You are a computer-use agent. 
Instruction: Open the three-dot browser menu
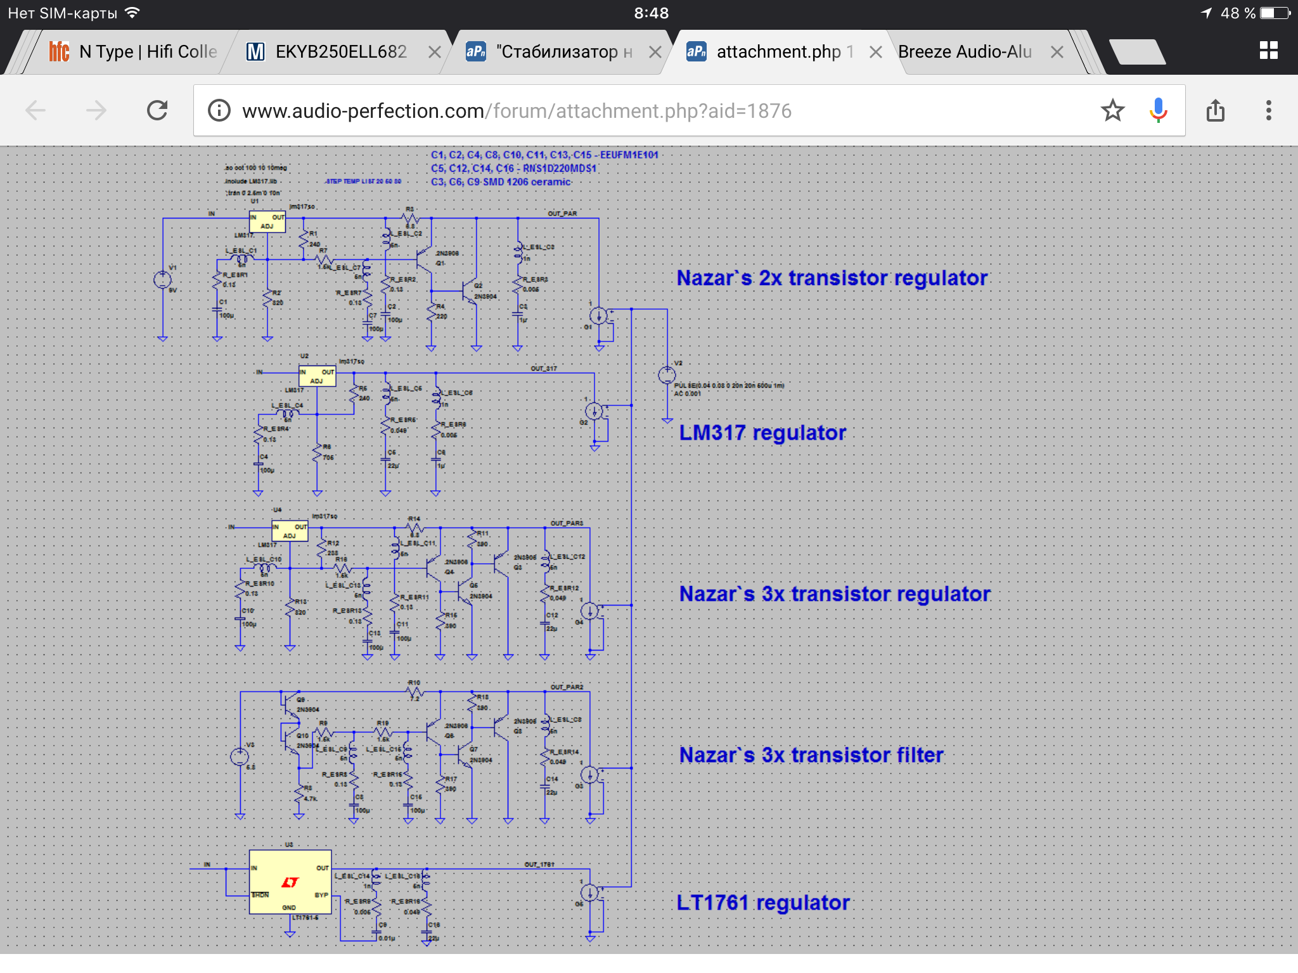click(x=1268, y=111)
